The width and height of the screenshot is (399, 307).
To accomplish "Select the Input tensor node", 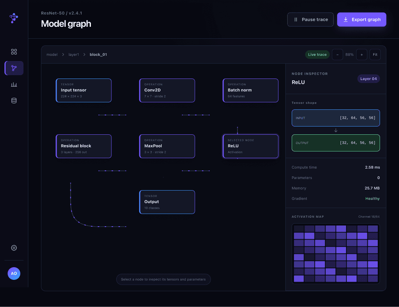I will [84, 90].
